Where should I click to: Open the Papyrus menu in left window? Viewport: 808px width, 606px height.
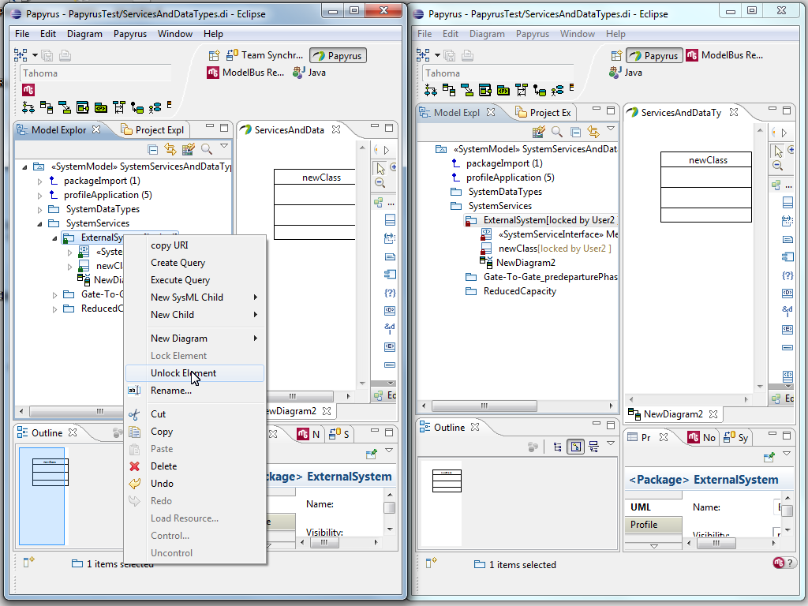click(x=130, y=34)
